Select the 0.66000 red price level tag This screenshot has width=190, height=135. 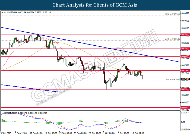tap(185, 107)
